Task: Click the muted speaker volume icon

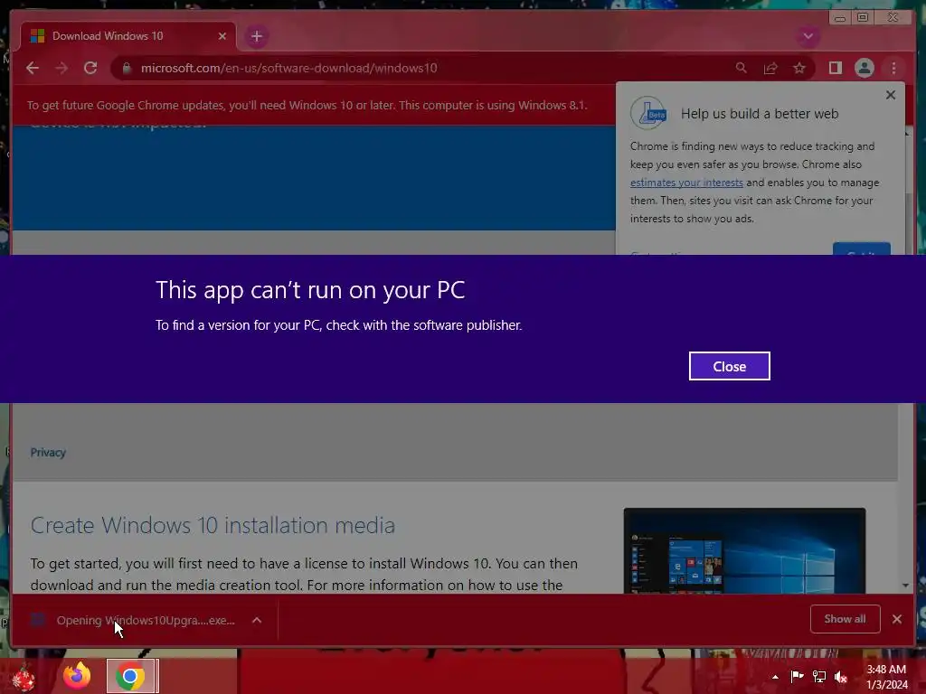Action: (841, 676)
